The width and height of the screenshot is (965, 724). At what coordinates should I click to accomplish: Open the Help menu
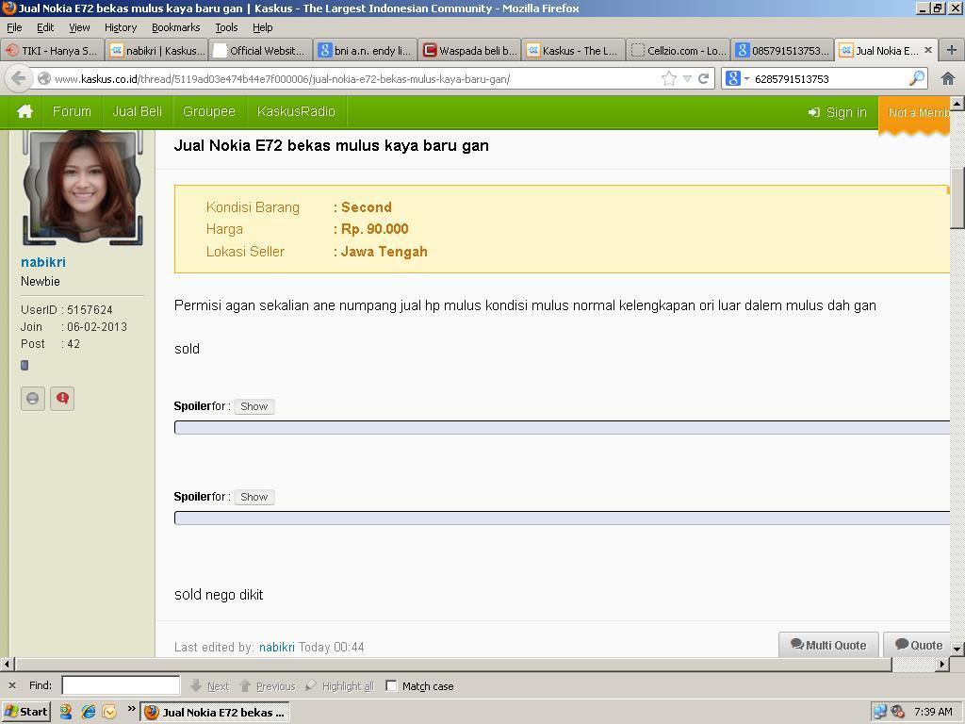pyautogui.click(x=263, y=27)
